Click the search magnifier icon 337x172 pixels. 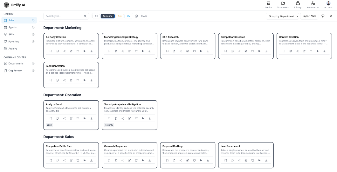pos(85,16)
